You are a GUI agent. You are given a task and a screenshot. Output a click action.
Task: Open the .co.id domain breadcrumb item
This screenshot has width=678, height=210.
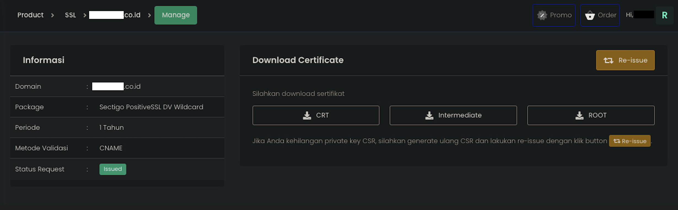coord(115,15)
